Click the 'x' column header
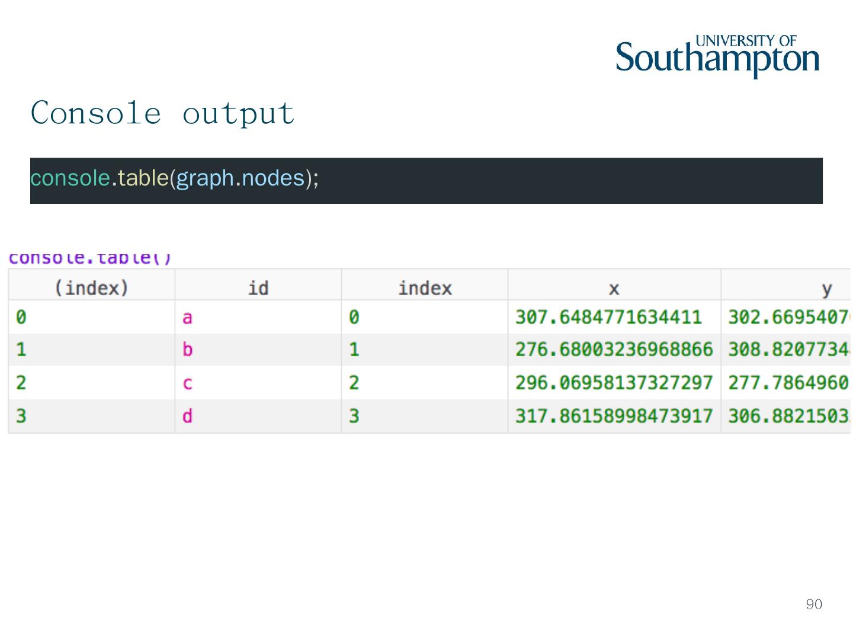853x640 pixels. [614, 288]
